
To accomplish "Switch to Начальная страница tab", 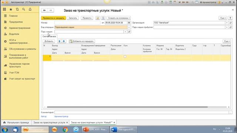I will 16,123.
